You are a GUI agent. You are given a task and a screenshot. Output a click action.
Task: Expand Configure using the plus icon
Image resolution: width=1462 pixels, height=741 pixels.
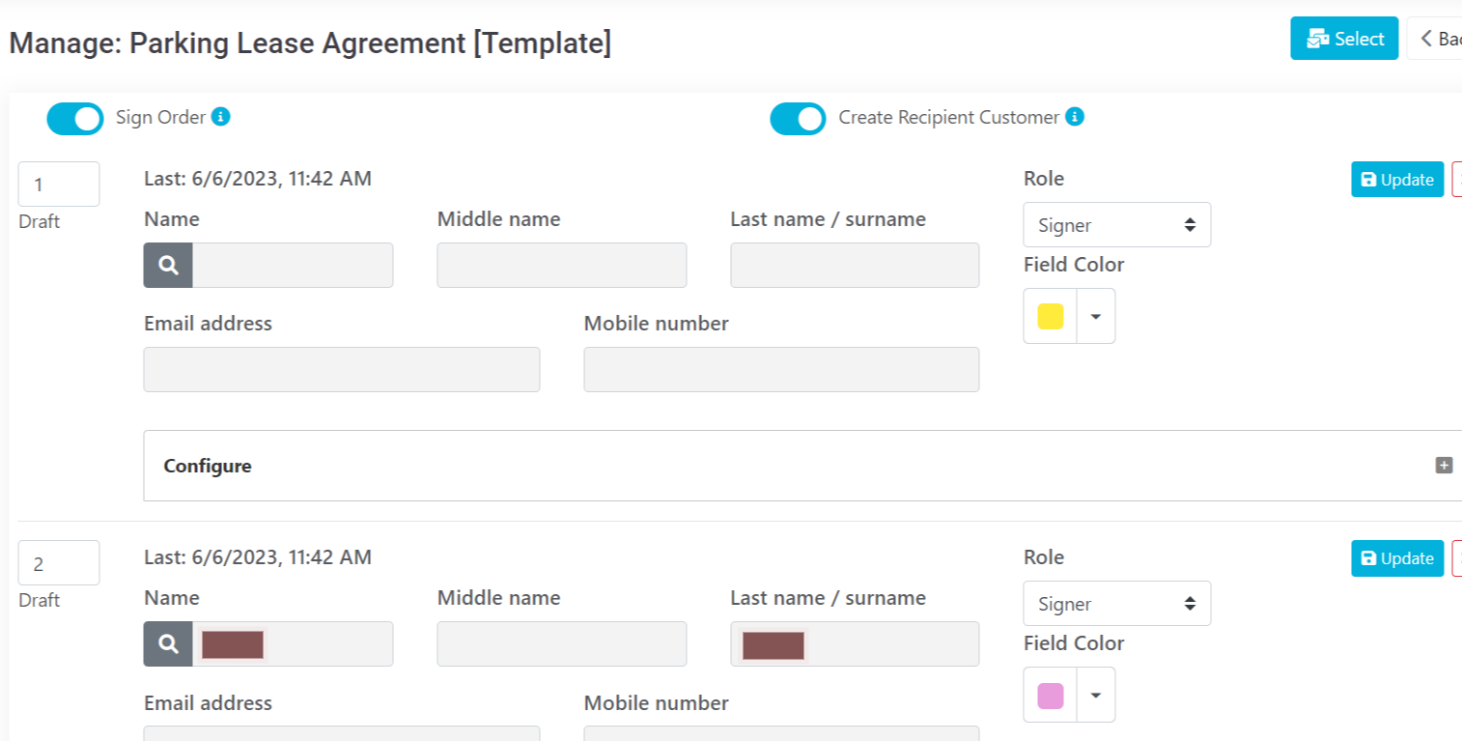tap(1444, 466)
